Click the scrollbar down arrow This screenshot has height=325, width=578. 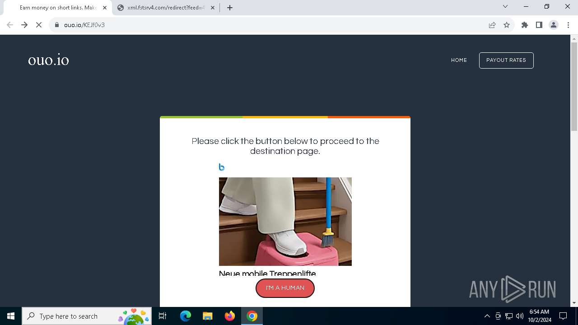pos(574,303)
